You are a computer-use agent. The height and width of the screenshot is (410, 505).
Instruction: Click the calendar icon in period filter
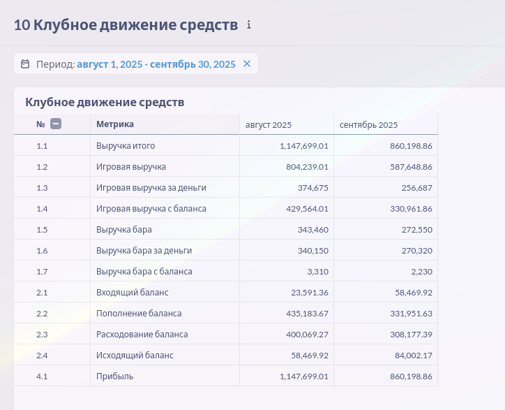pyautogui.click(x=25, y=64)
